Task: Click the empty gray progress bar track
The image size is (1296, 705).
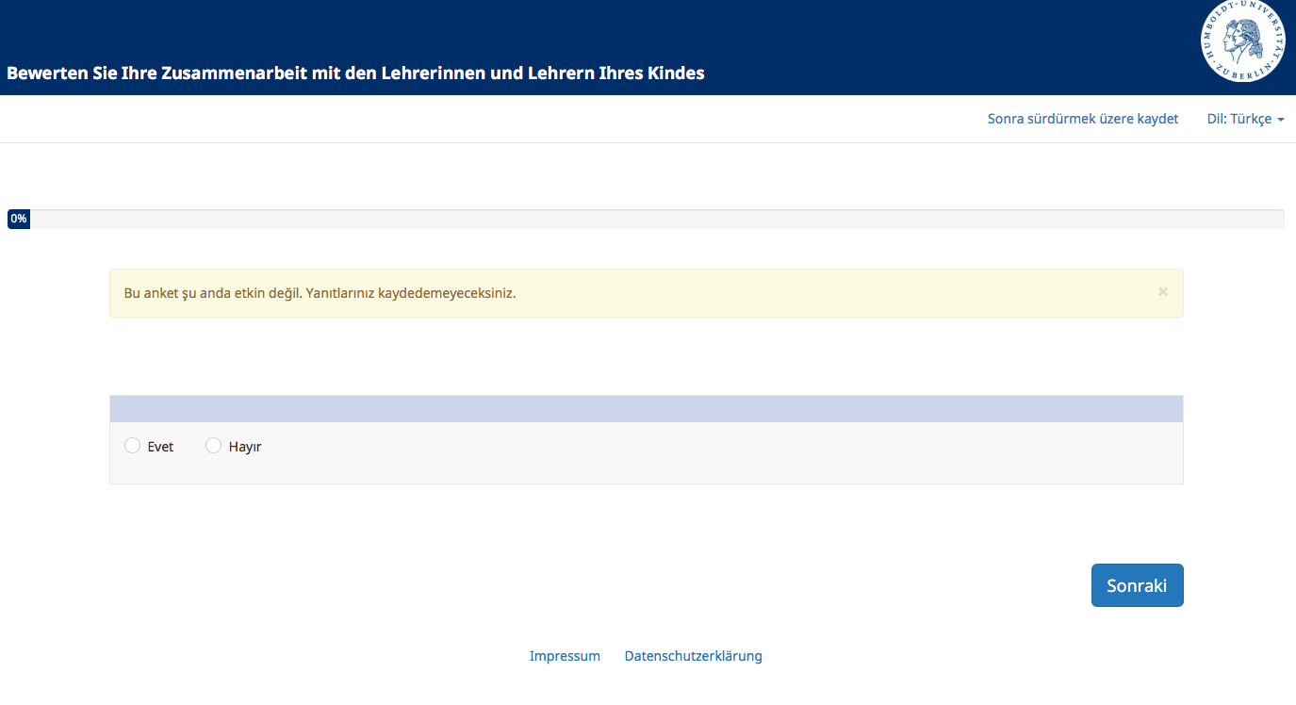Action: point(660,219)
